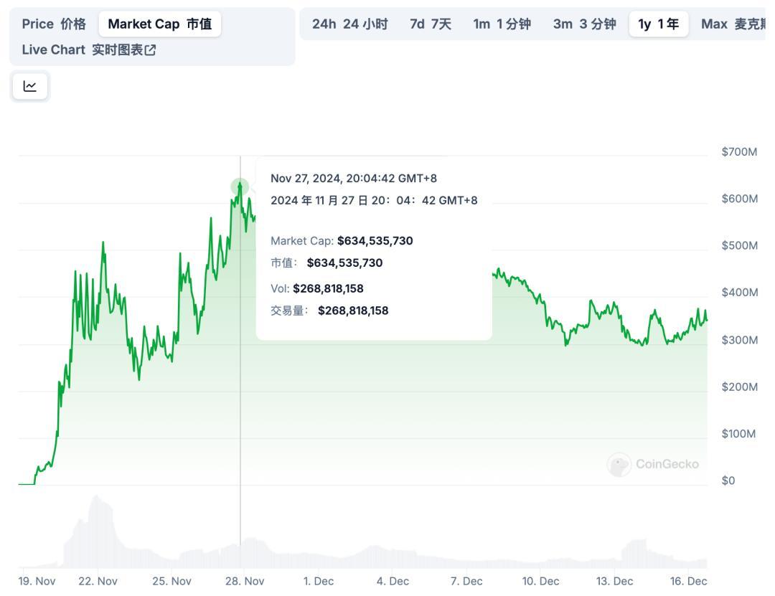Click the peak marker dot on chart
This screenshot has height=596, width=775.
pyautogui.click(x=240, y=187)
